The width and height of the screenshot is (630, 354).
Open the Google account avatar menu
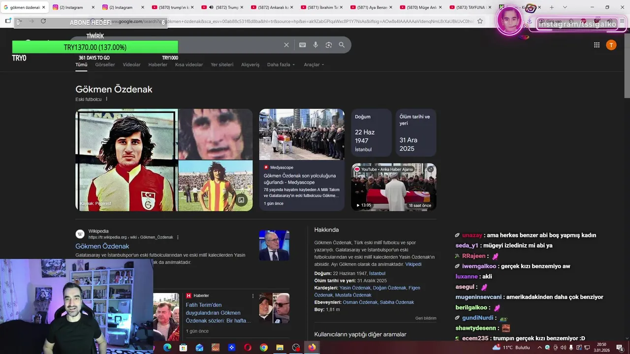coord(611,45)
